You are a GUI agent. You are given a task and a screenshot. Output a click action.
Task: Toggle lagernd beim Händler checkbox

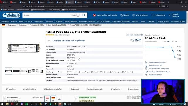pyautogui.click(x=76, y=97)
